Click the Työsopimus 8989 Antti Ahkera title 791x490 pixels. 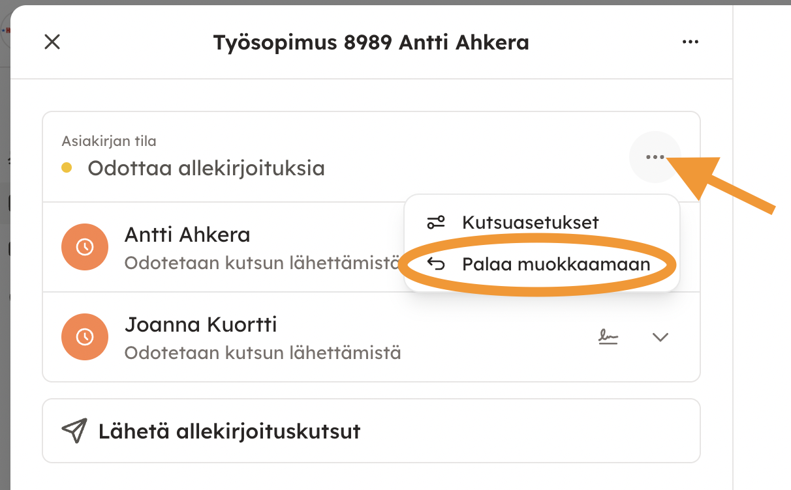(371, 43)
